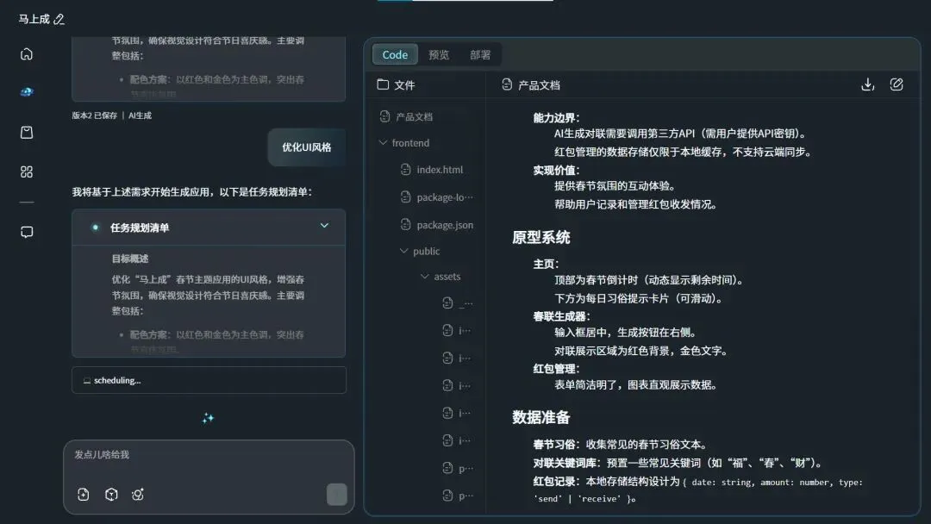Click the folder icon next to 文件
The image size is (931, 524).
[383, 84]
